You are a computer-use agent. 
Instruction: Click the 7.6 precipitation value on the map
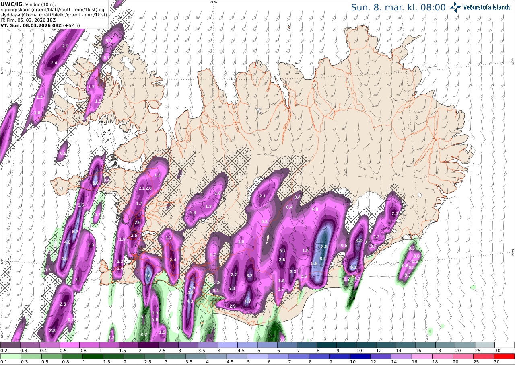point(148,276)
